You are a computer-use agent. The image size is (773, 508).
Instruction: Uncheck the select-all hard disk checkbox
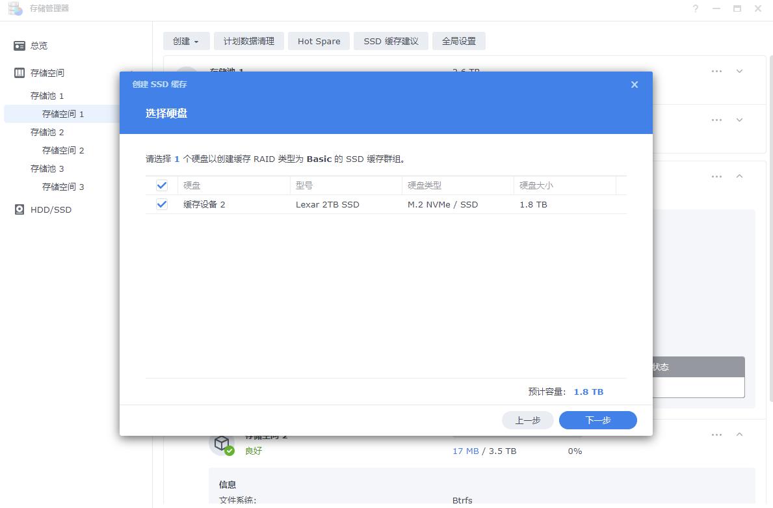pyautogui.click(x=161, y=185)
